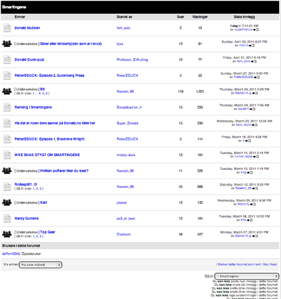The image size is (281, 299).
Task: Click the poll icon beside the Top Gear topic
Action: [x=7, y=234]
